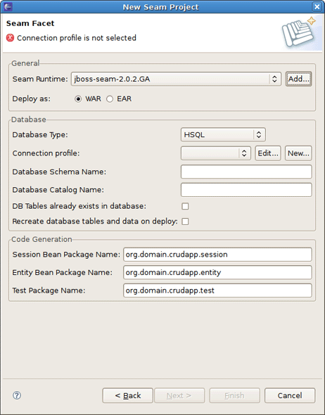The image size is (325, 415).
Task: Focus the Database Schema Name field
Action: click(246, 172)
